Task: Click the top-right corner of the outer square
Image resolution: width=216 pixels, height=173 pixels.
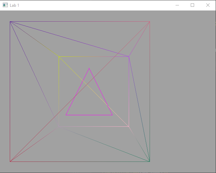Action: (150, 22)
